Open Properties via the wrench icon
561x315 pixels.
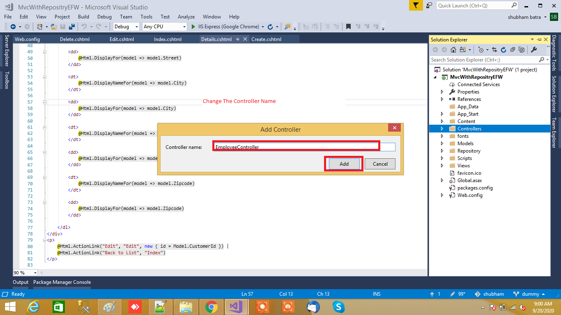(x=534, y=50)
